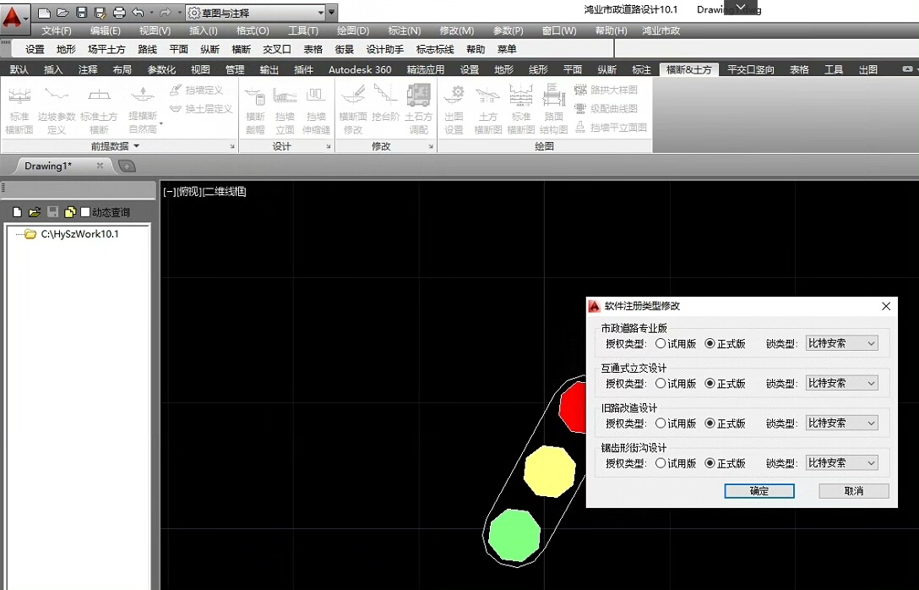Image resolution: width=919 pixels, height=590 pixels.
Task: Click 挡墙平立面图 in the ribbon
Action: click(610, 128)
